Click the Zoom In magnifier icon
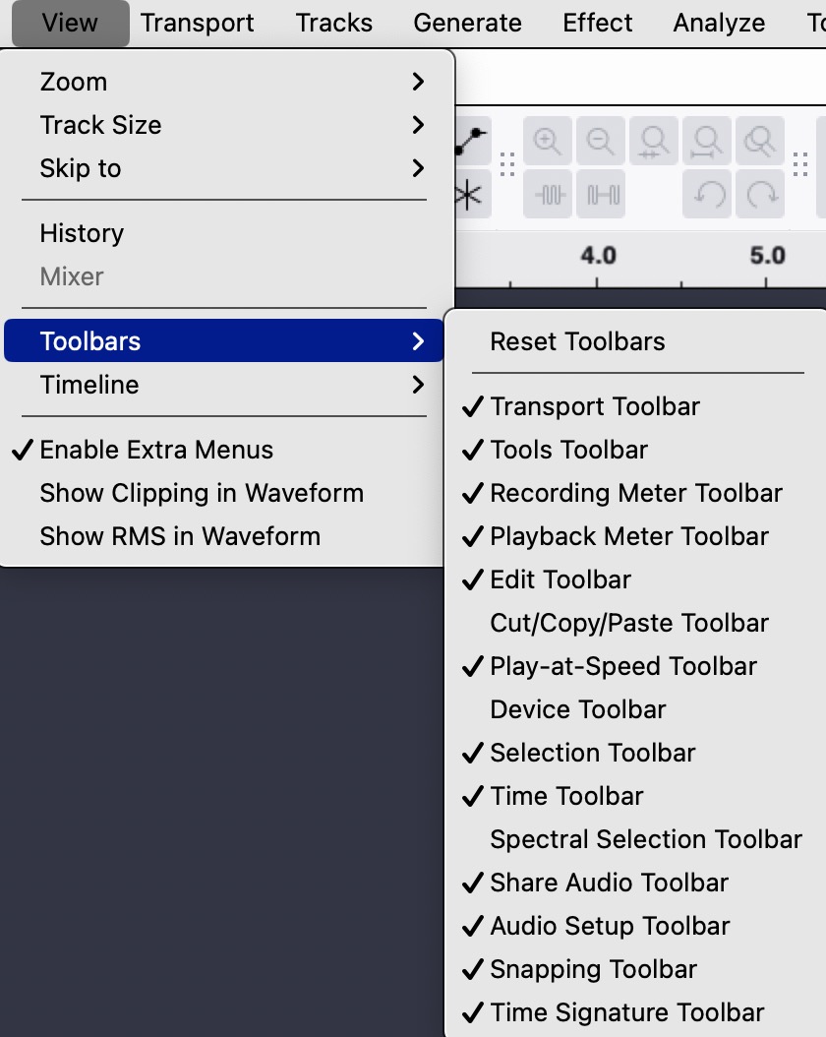The width and height of the screenshot is (826, 1037). [x=548, y=142]
